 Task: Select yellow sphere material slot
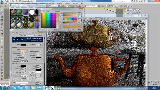click(32, 25)
